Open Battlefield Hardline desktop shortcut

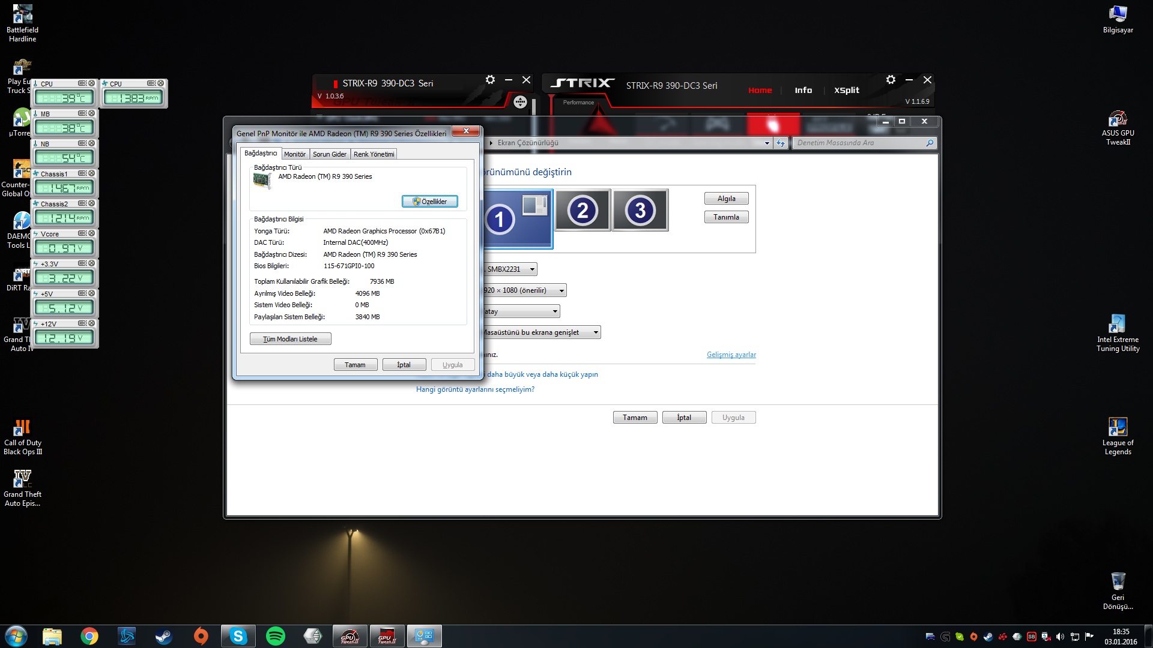pos(22,23)
